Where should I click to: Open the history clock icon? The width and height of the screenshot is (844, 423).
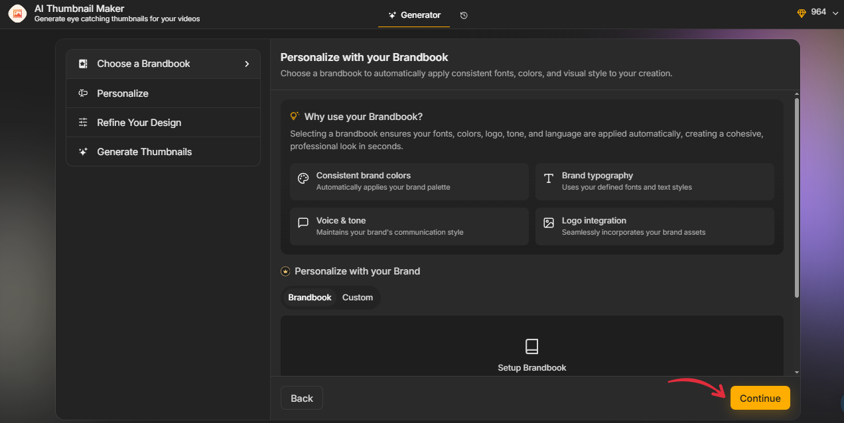coord(464,15)
